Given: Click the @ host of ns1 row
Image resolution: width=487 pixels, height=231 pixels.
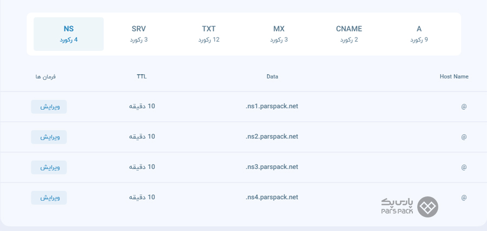Looking at the screenshot, I should [464, 107].
